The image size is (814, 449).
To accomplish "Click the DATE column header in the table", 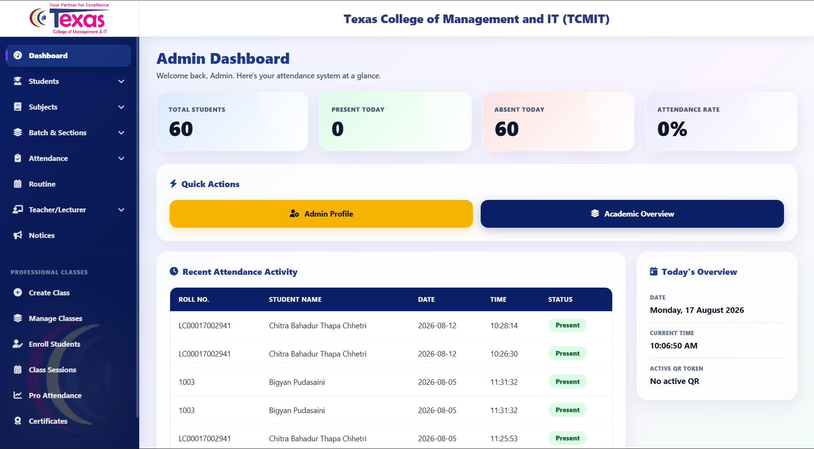I will (426, 299).
